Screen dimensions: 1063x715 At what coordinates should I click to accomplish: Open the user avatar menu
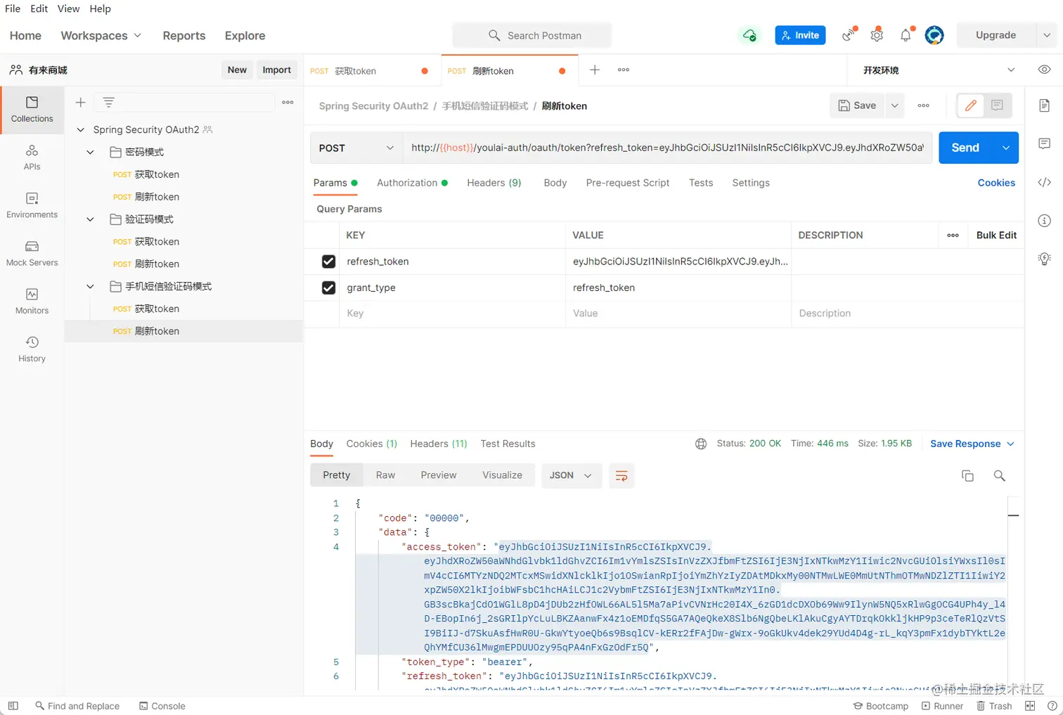pos(934,35)
